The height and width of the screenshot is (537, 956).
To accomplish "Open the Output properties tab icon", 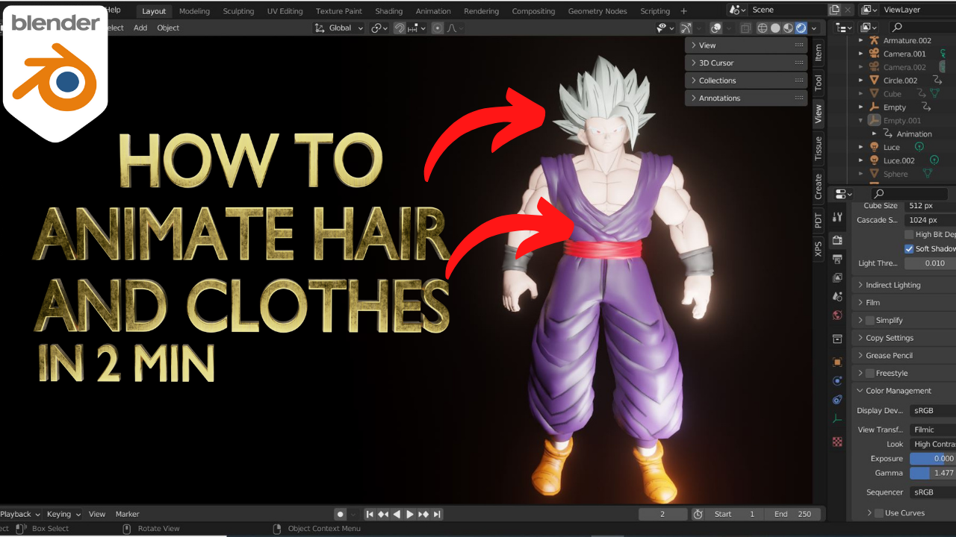I will coord(837,259).
